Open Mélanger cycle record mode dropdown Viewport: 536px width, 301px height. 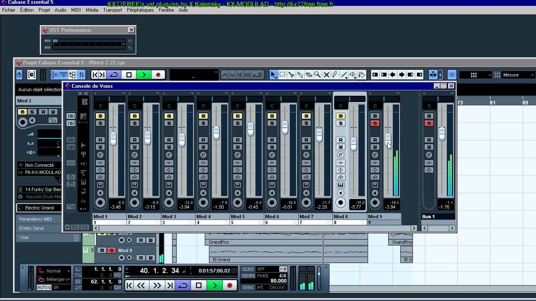tap(54, 279)
